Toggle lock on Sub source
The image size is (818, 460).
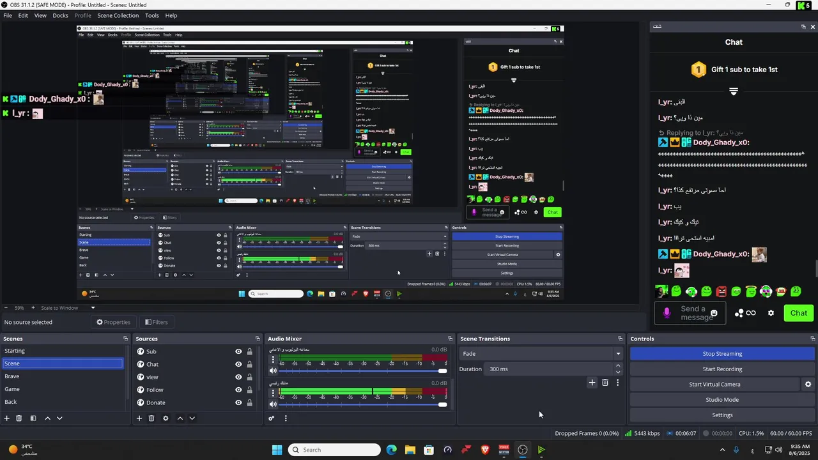pos(249,351)
